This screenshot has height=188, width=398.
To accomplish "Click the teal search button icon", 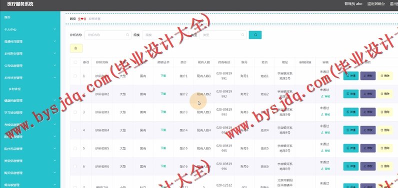I will coord(255,35).
